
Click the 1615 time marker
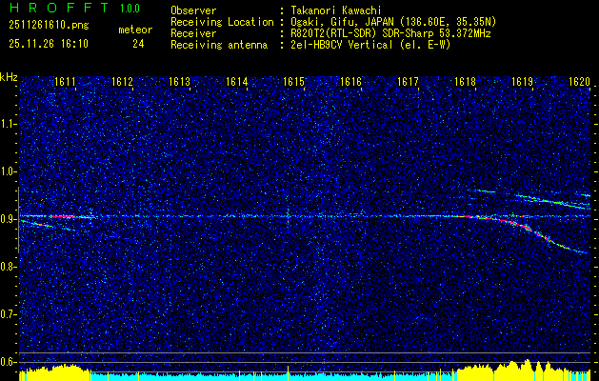click(x=293, y=82)
